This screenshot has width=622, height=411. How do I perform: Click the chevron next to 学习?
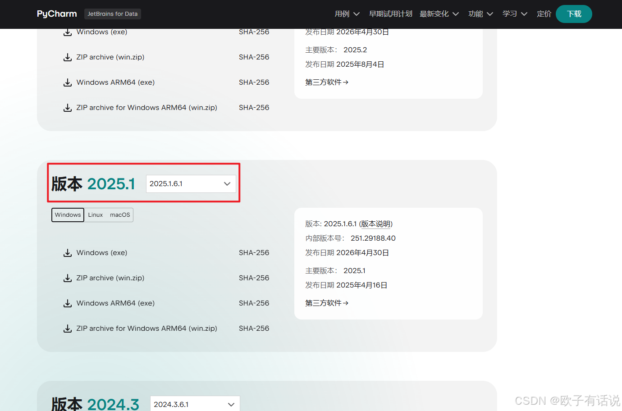524,14
